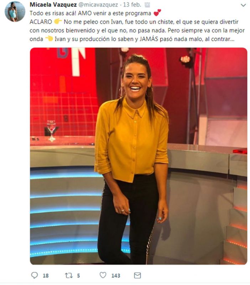Click the small icon beside the date
250x285 pixels.
(147, 5)
